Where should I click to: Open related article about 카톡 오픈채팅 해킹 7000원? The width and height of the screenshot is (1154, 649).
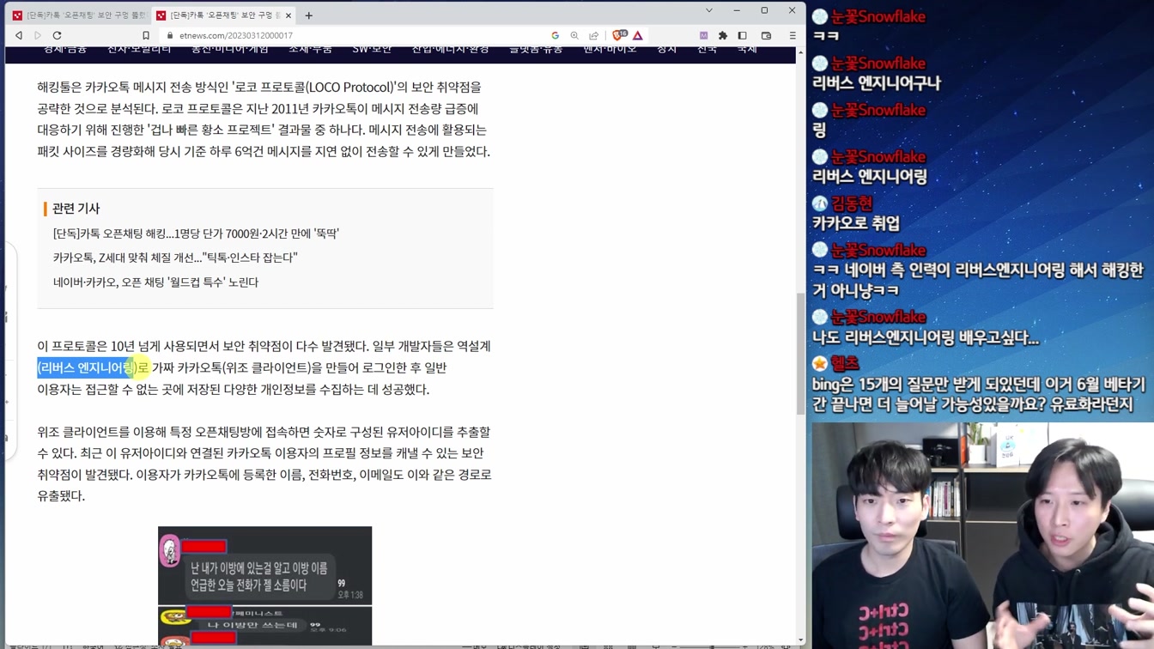196,234
